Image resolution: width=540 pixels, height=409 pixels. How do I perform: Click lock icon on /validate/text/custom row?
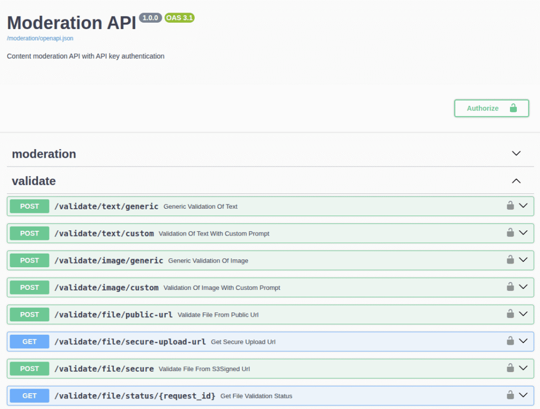[510, 232]
